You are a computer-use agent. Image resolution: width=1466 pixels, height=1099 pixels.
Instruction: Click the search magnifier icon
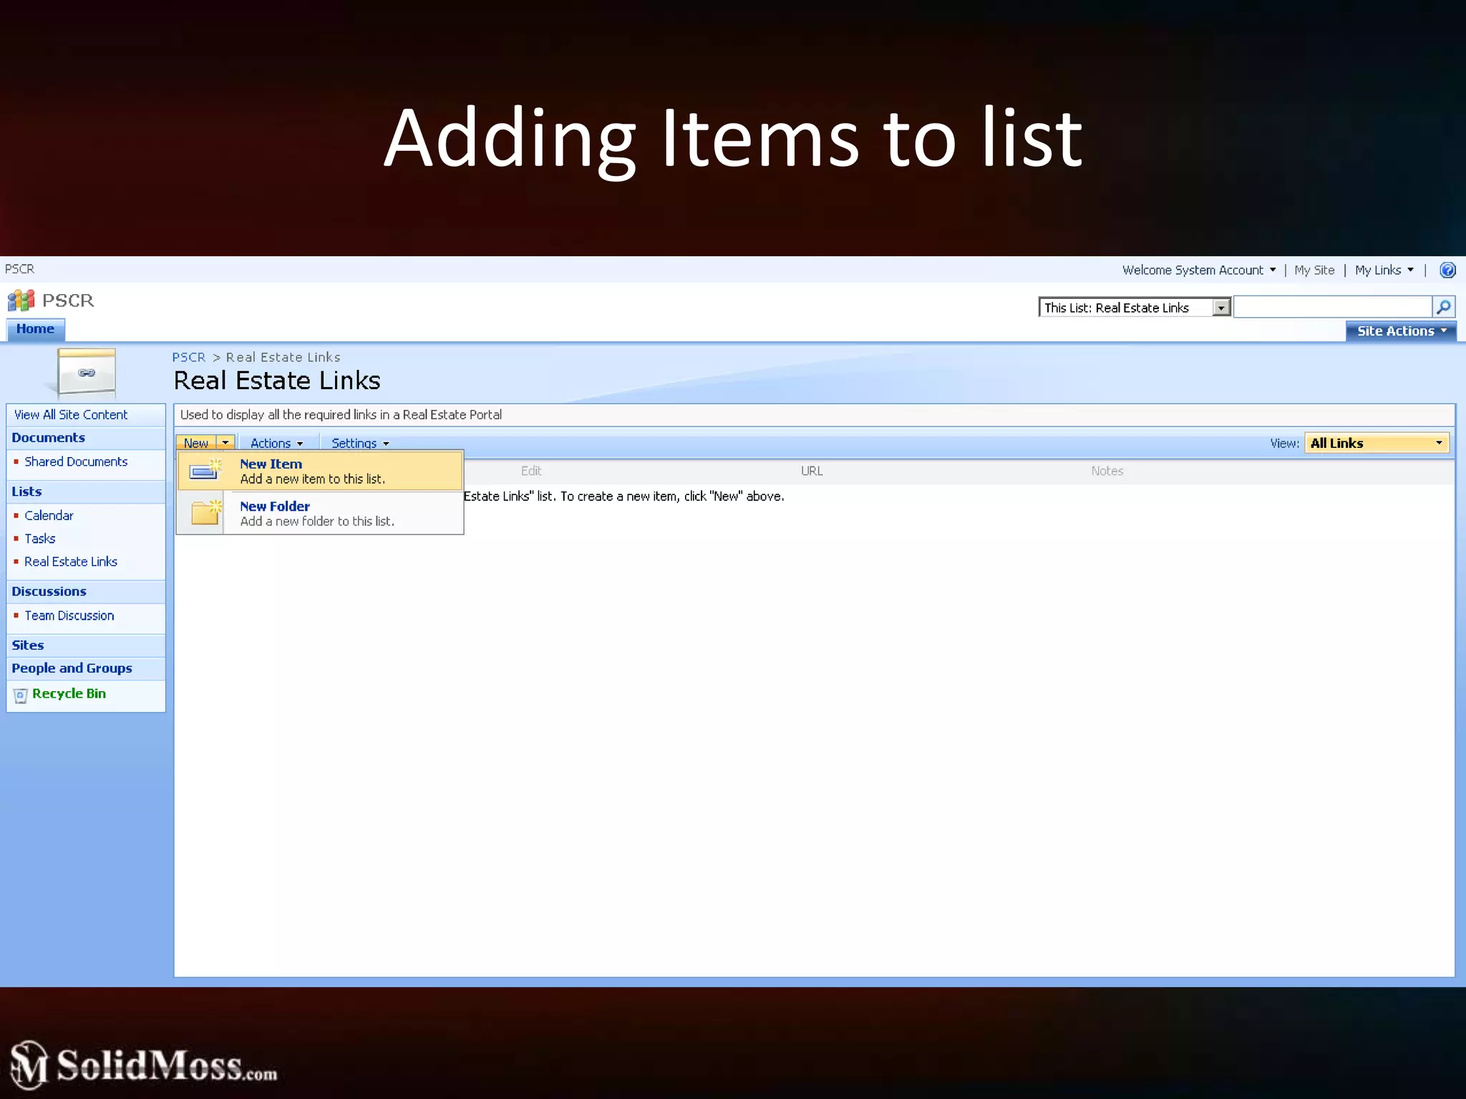(x=1444, y=307)
